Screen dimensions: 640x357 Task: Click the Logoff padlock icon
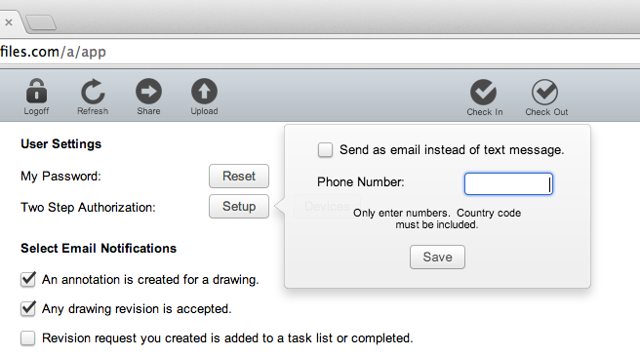pos(36,91)
